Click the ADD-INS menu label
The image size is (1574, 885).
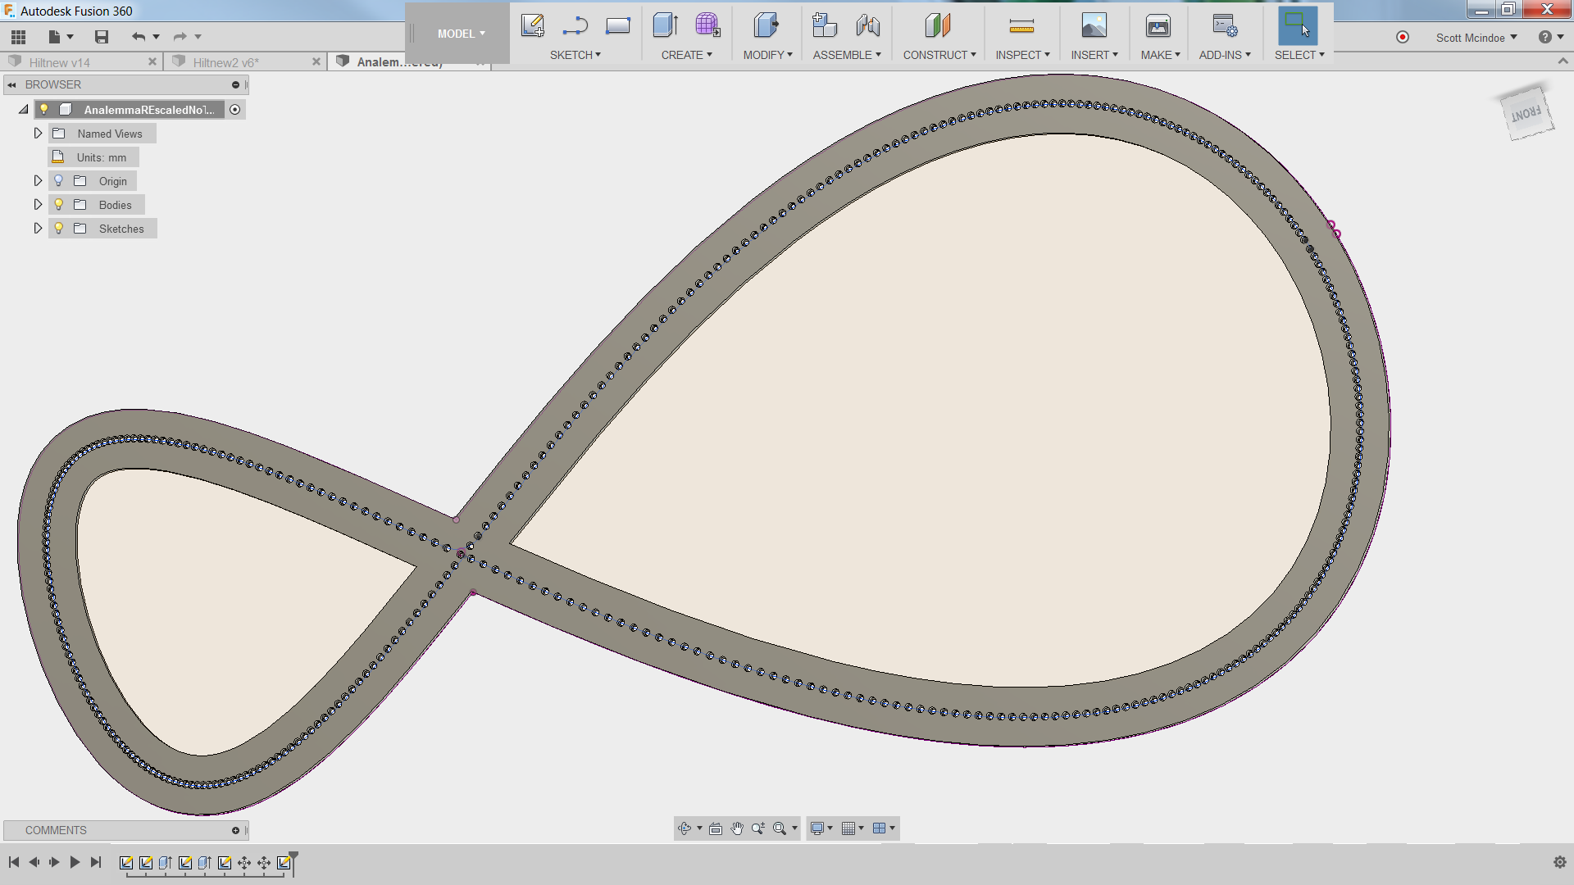click(1220, 55)
